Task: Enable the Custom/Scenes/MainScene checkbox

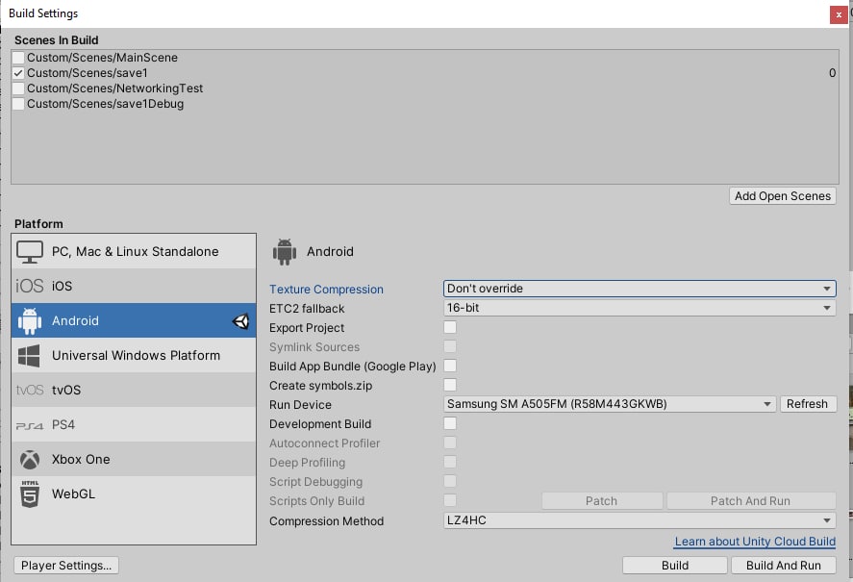Action: click(x=18, y=58)
